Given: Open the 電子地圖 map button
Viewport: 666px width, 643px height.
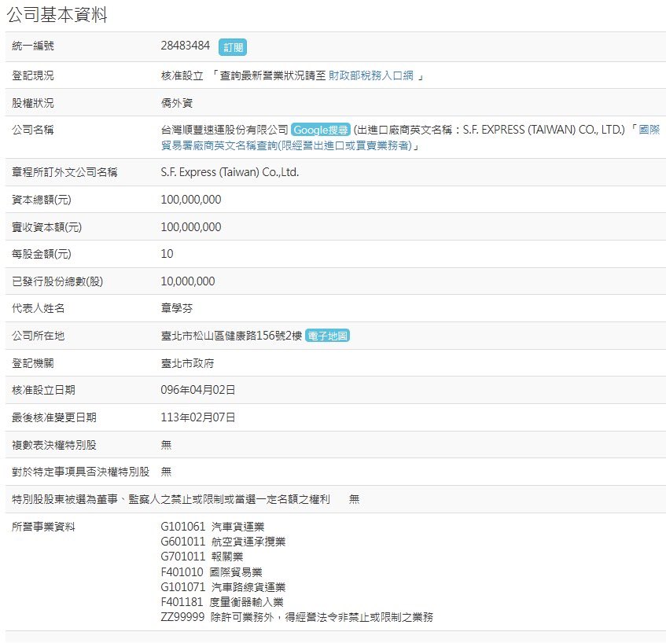Looking at the screenshot, I should [x=327, y=336].
